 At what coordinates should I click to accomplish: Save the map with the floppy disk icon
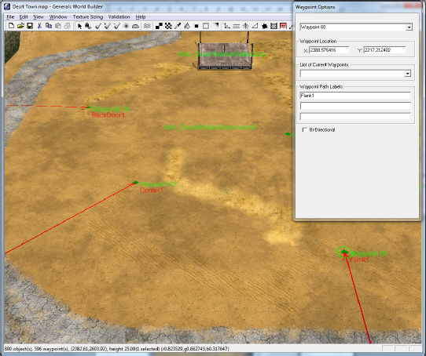pos(30,26)
